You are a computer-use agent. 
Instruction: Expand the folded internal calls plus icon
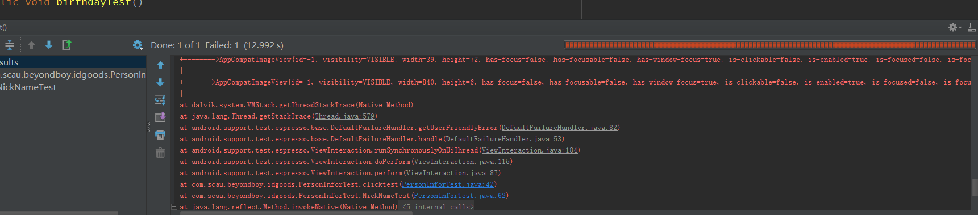pos(174,207)
